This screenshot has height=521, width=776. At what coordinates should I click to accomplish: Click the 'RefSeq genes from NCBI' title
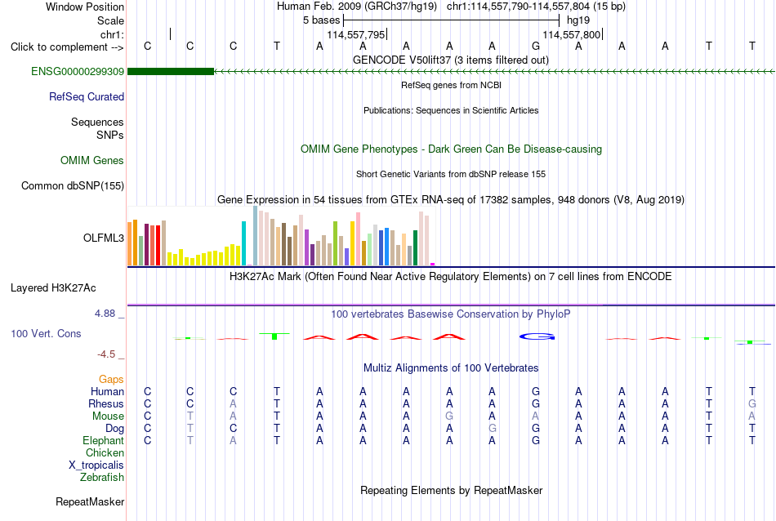tap(451, 85)
